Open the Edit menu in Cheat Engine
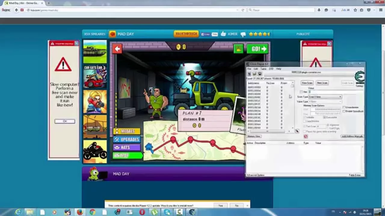Image resolution: width=385 pixels, height=216 pixels. (256, 69)
